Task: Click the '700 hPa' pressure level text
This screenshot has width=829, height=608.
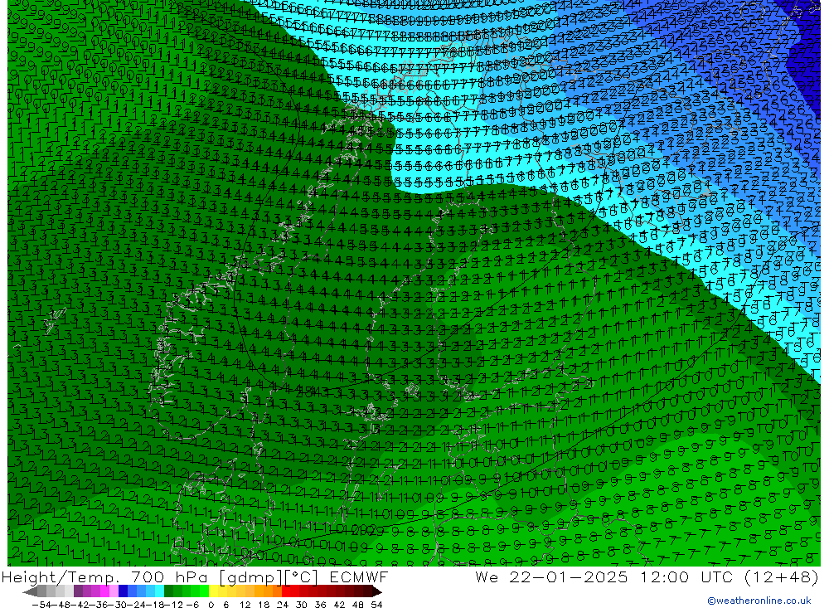Action: (x=170, y=576)
